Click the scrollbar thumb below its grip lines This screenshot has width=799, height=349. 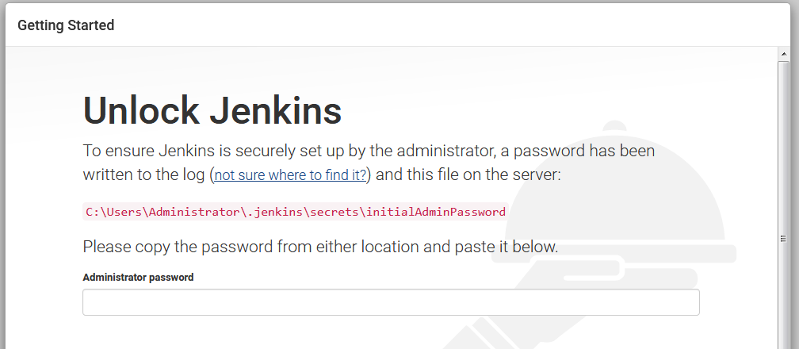pos(783,296)
